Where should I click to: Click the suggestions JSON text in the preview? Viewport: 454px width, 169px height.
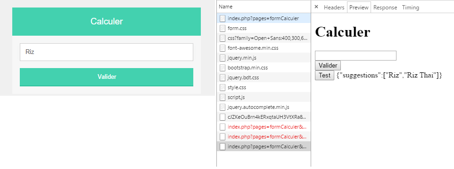[x=389, y=75]
